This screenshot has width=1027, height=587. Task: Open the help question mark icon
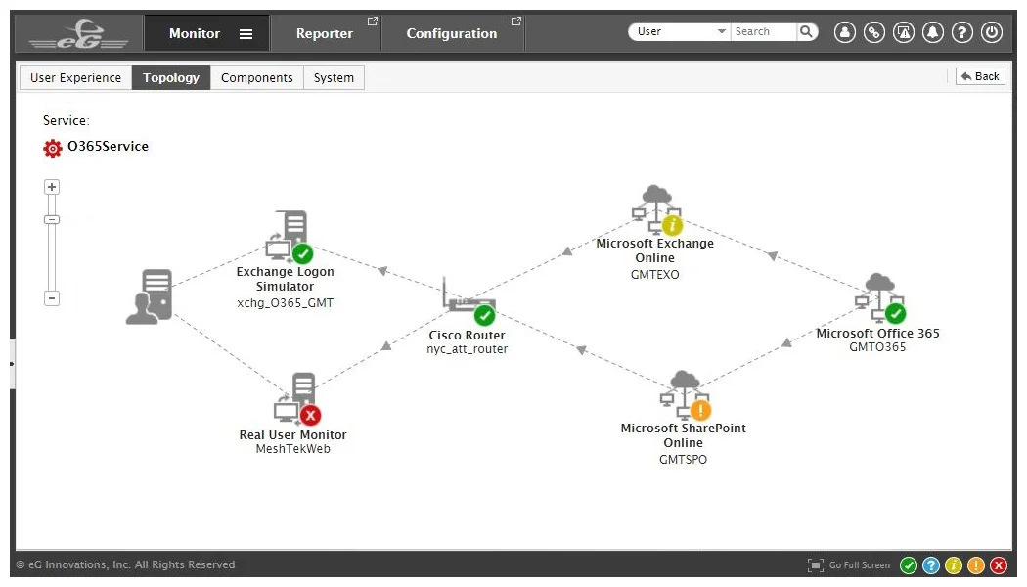click(962, 32)
